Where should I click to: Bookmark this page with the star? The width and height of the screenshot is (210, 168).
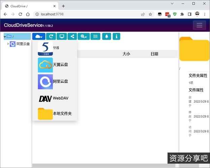pyautogui.click(x=150, y=14)
